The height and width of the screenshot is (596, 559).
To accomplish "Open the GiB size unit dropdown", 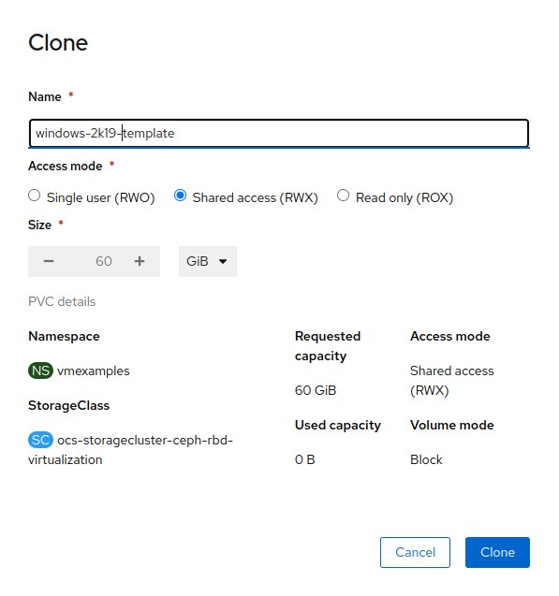I will [208, 261].
